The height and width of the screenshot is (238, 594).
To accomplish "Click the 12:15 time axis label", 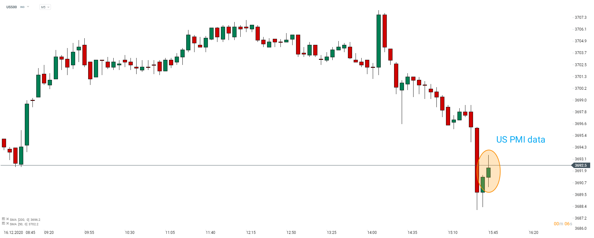I will click(x=251, y=233).
